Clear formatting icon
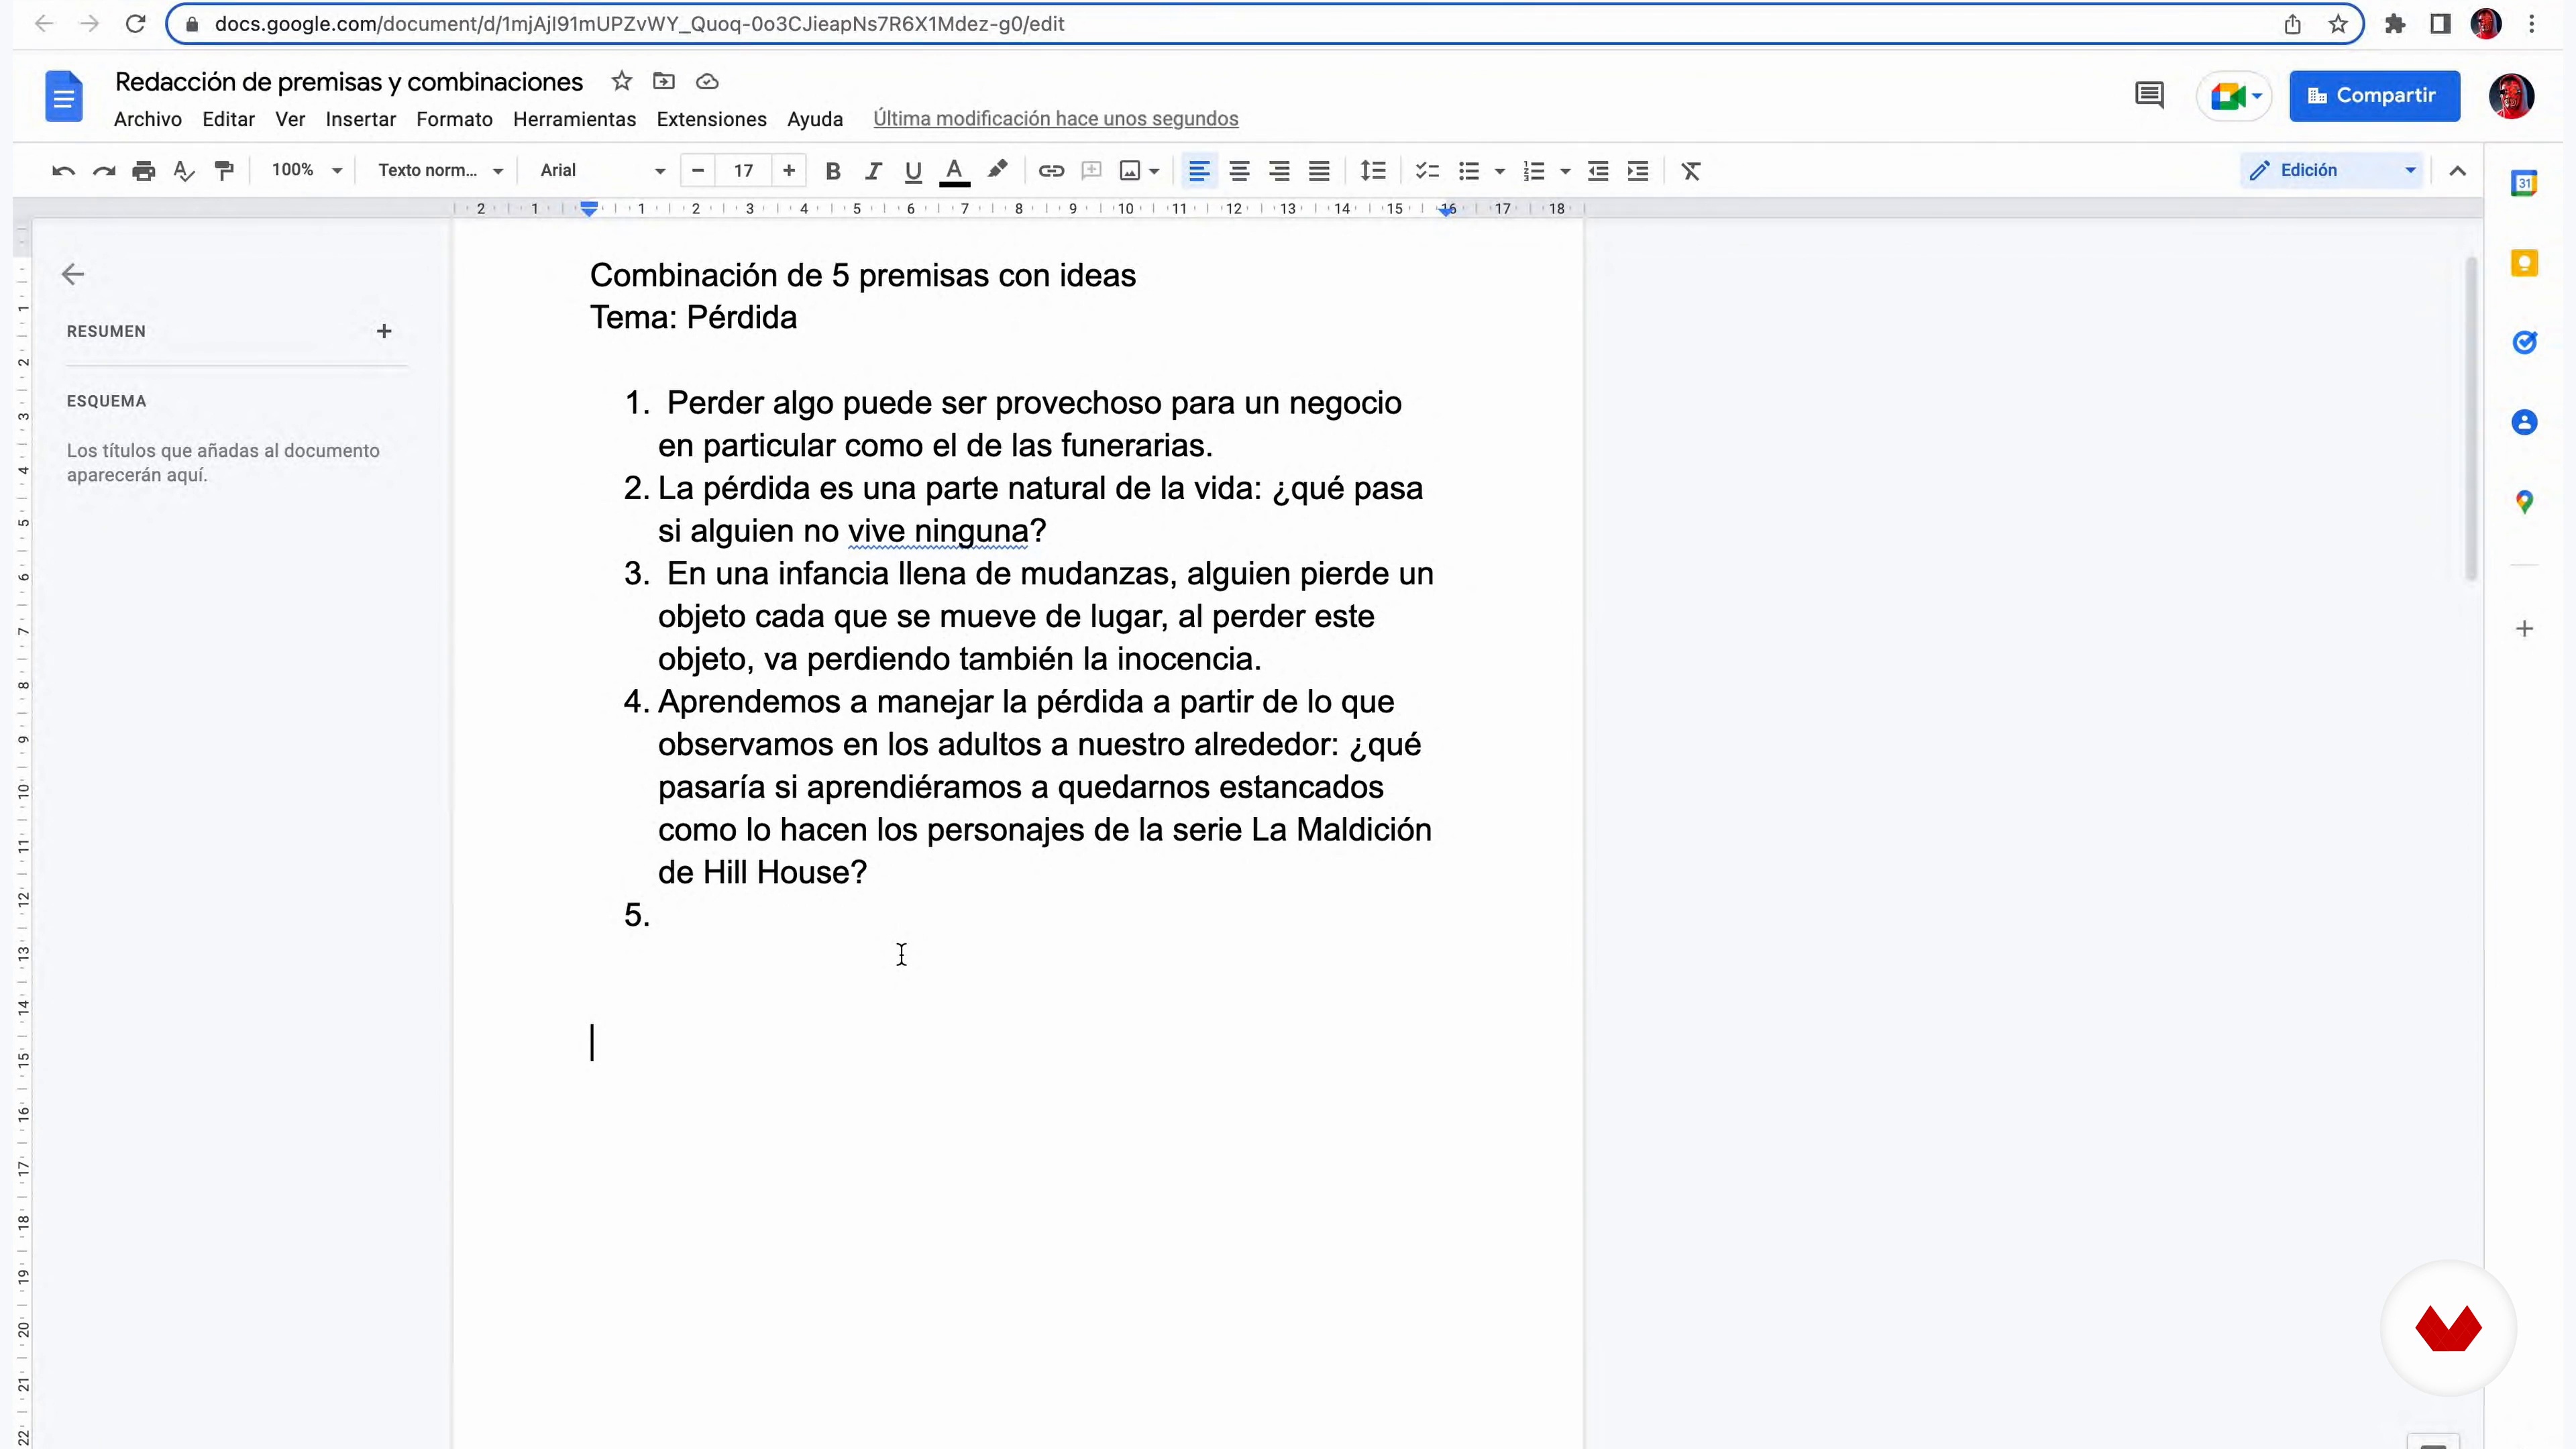This screenshot has width=2576, height=1449. coord(1691,171)
